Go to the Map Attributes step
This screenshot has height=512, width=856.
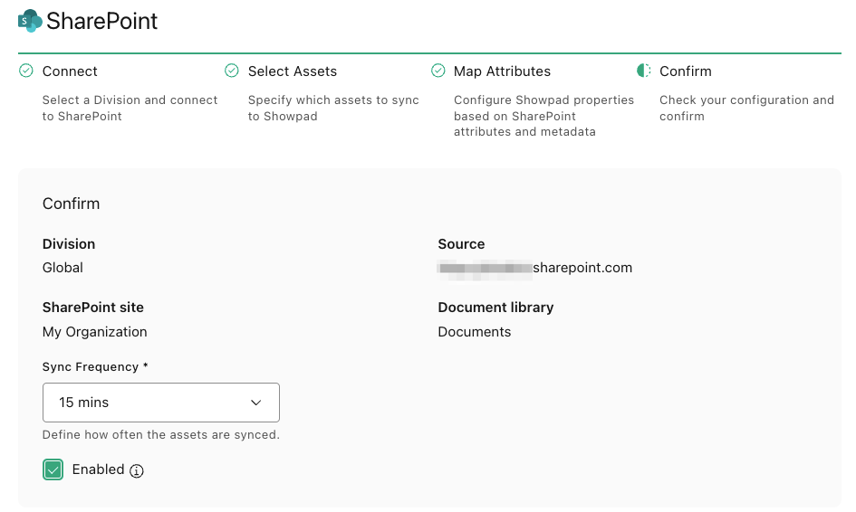(x=502, y=71)
